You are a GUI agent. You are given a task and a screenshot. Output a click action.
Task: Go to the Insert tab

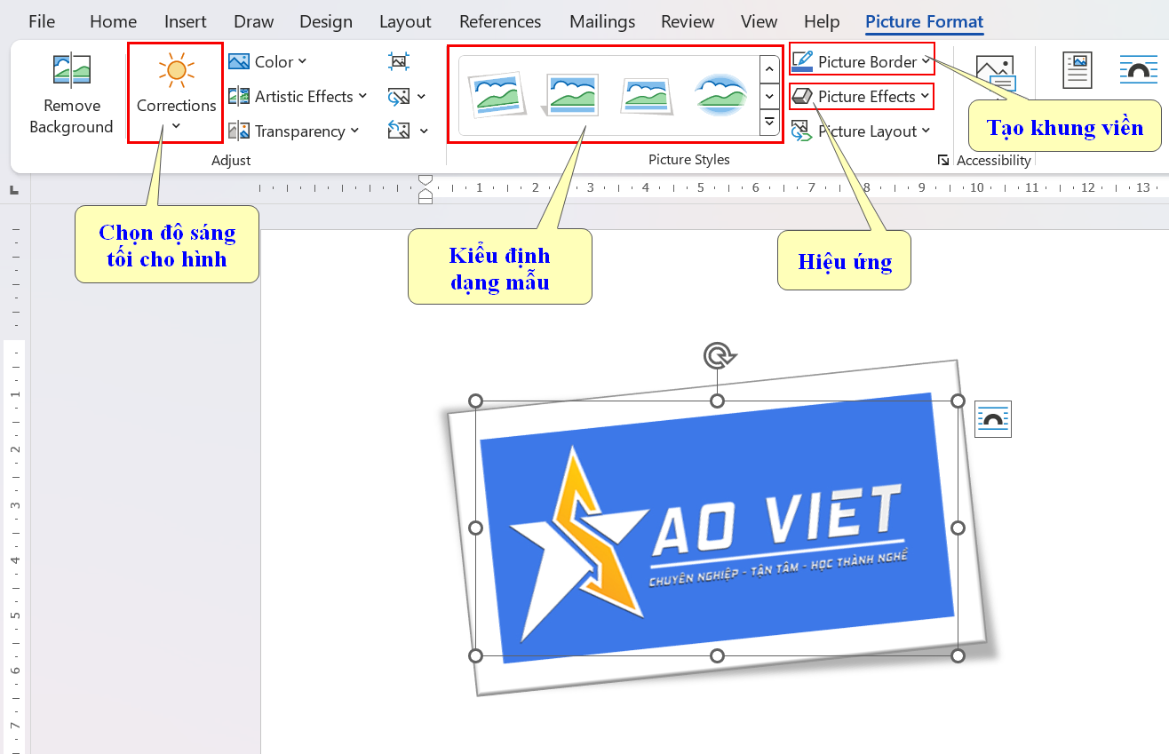coord(186,21)
